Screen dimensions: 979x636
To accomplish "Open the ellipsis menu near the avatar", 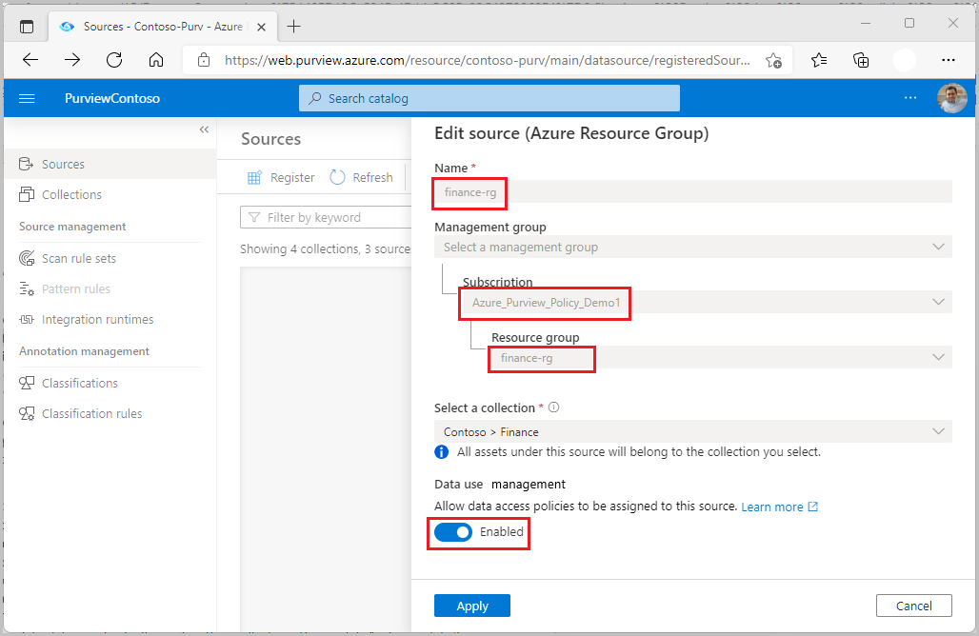I will point(910,97).
